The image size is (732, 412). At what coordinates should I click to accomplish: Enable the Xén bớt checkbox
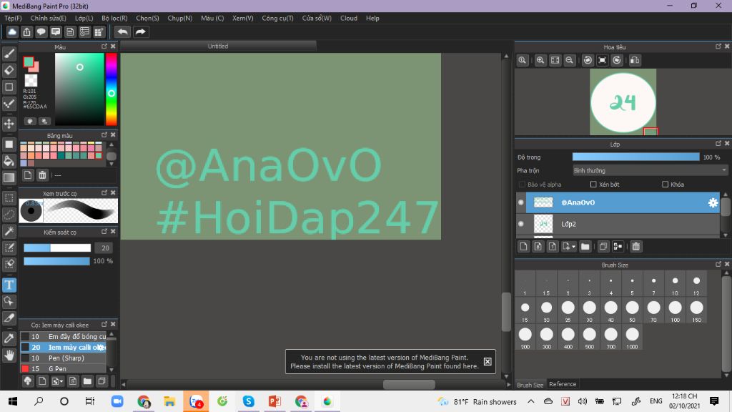click(593, 185)
